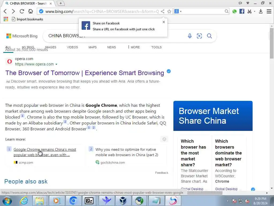
Task: Expand the opera.com URL dropdown arrow
Action: [56, 64]
